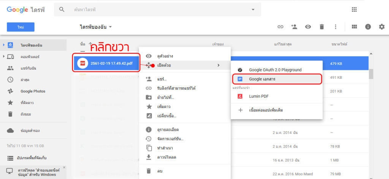Click the file list vertical scrollbar thumb
The image size is (389, 179).
371,74
